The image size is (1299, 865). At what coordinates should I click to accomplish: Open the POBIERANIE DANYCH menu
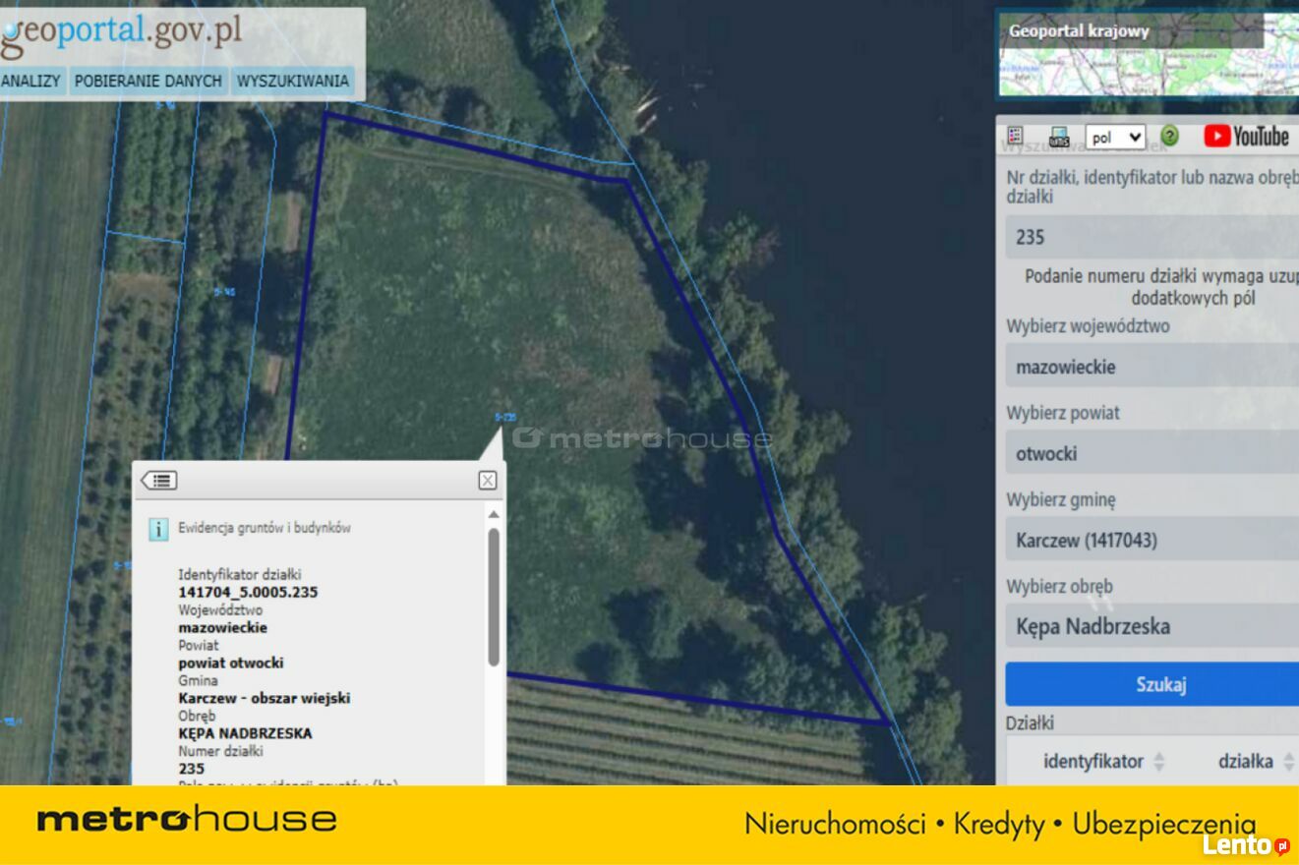148,81
